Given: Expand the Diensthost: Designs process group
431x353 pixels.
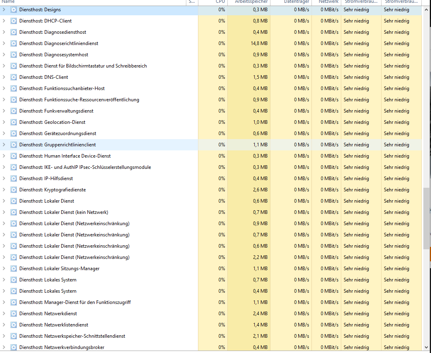Looking at the screenshot, I should [x=4, y=10].
